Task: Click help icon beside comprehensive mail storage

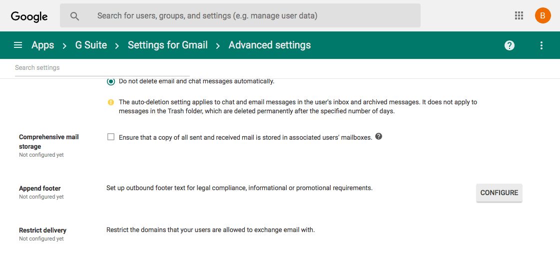Action: pos(379,136)
